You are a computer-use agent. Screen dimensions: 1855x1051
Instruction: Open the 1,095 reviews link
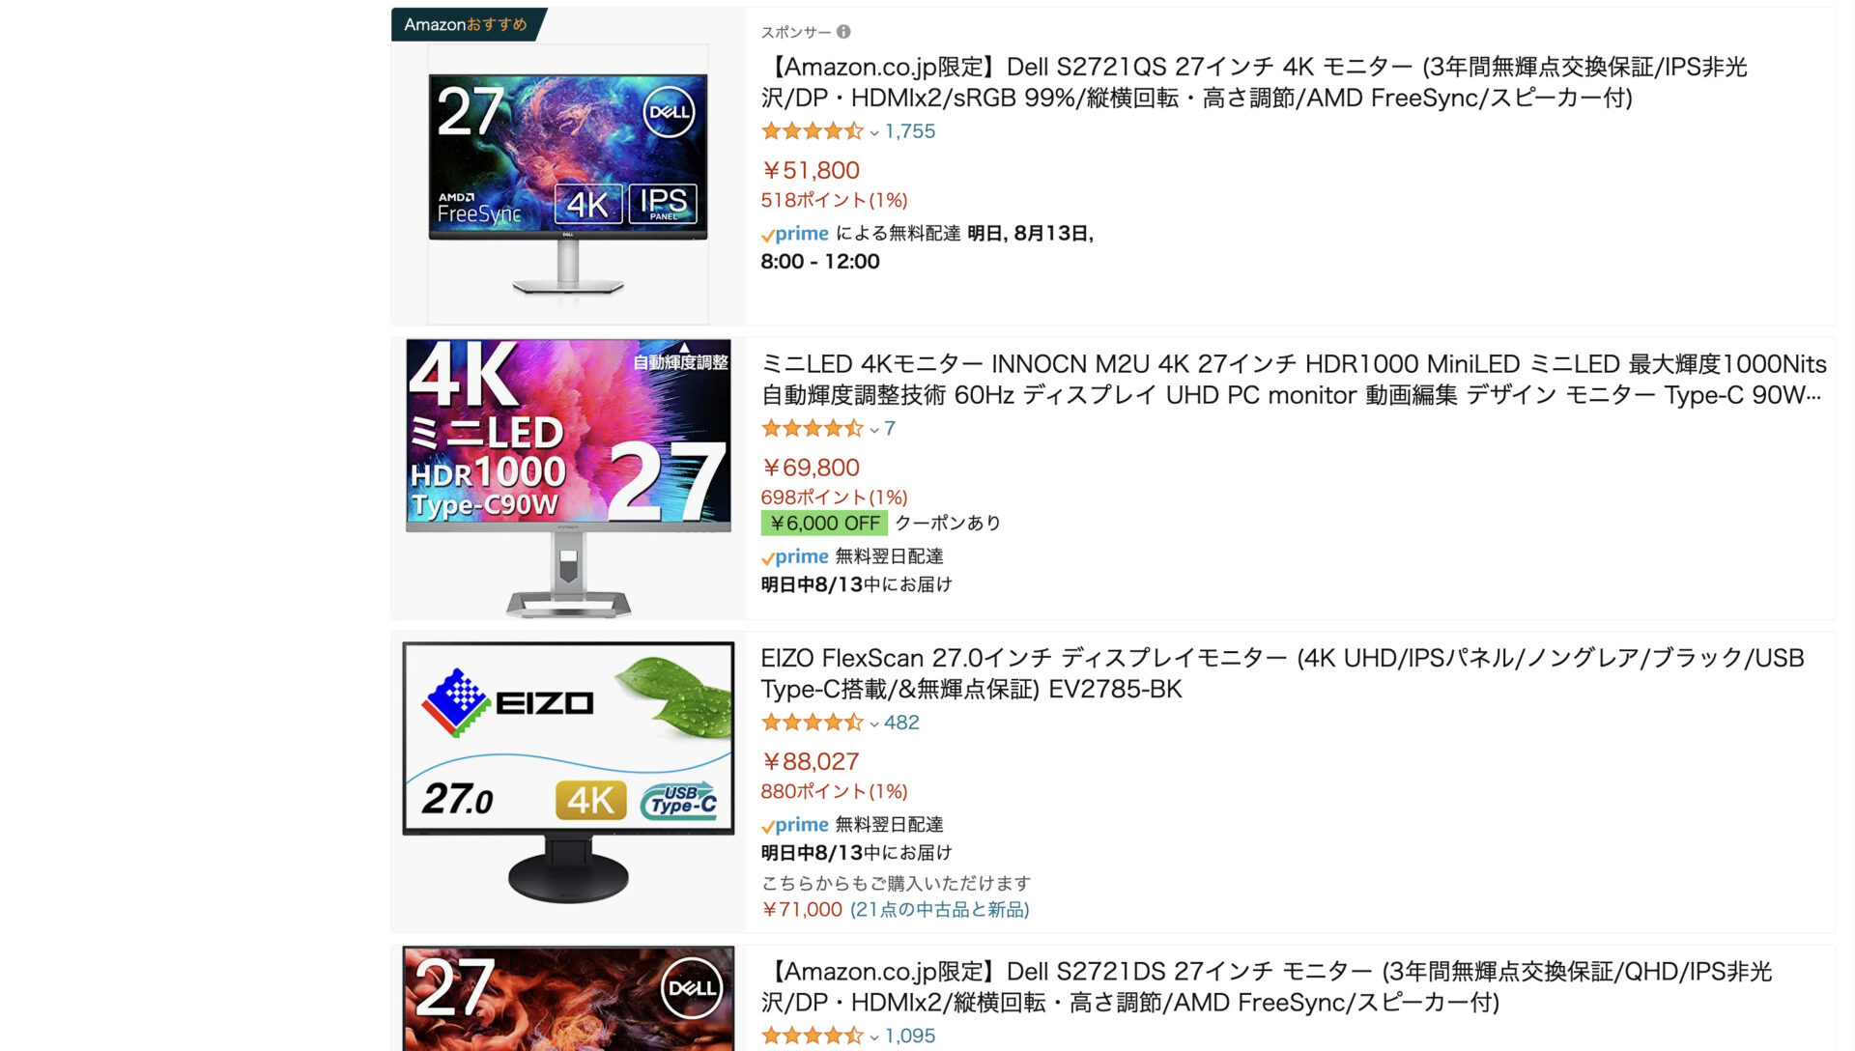point(910,1036)
